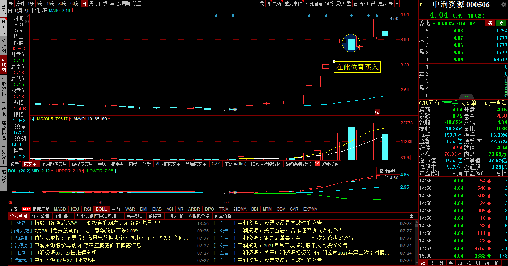Select the 筹 chip distribution tab

450,263
